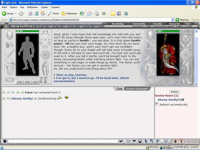
Task: Choose the 'I've got it, but I need to go' reply
Action: (91, 79)
